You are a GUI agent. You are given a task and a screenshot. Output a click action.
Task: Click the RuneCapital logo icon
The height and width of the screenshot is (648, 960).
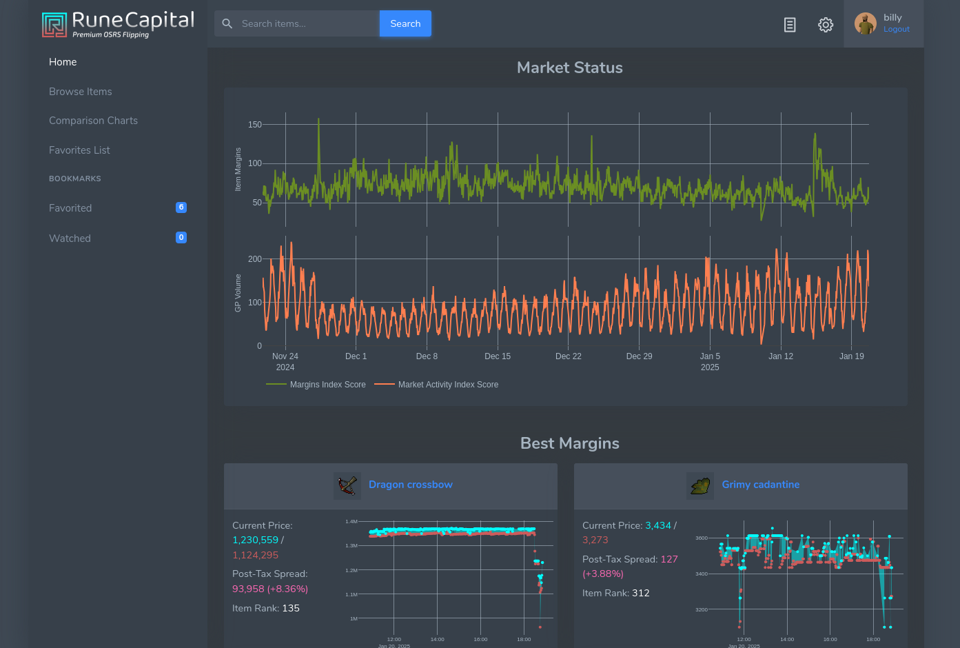(x=54, y=24)
